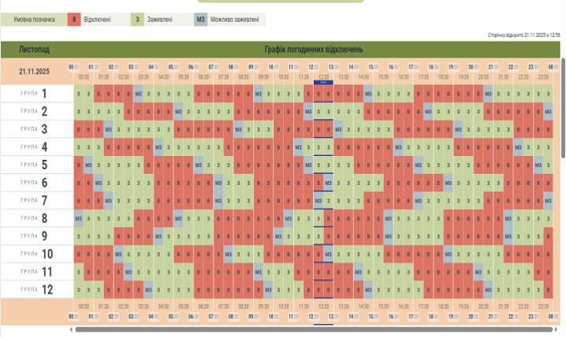The image size is (566, 337).
Task: Click the date cell 21.11.2025
Action: (34, 70)
